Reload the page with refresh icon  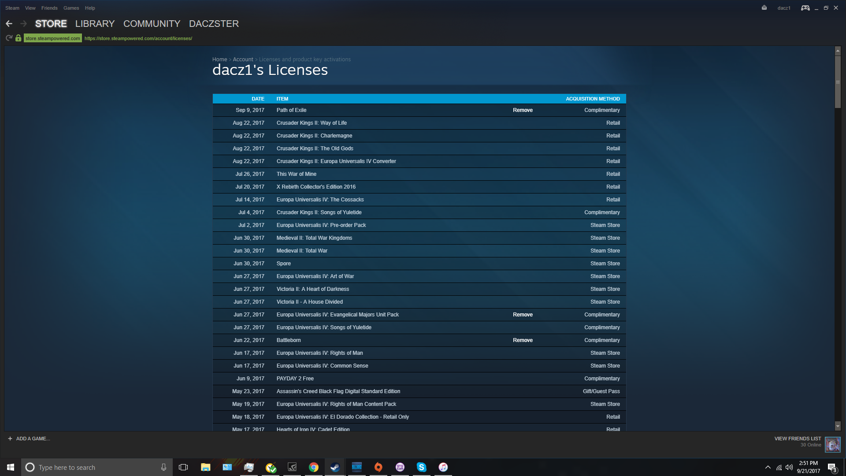[9, 38]
